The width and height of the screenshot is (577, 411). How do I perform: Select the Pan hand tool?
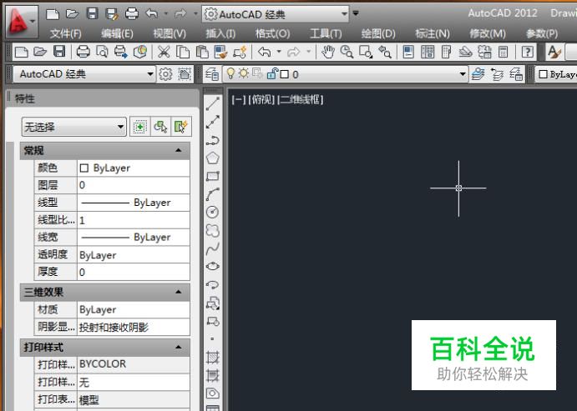(327, 52)
